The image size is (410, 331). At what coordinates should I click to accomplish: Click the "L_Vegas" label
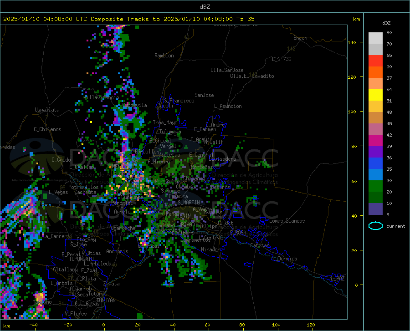click(x=58, y=192)
